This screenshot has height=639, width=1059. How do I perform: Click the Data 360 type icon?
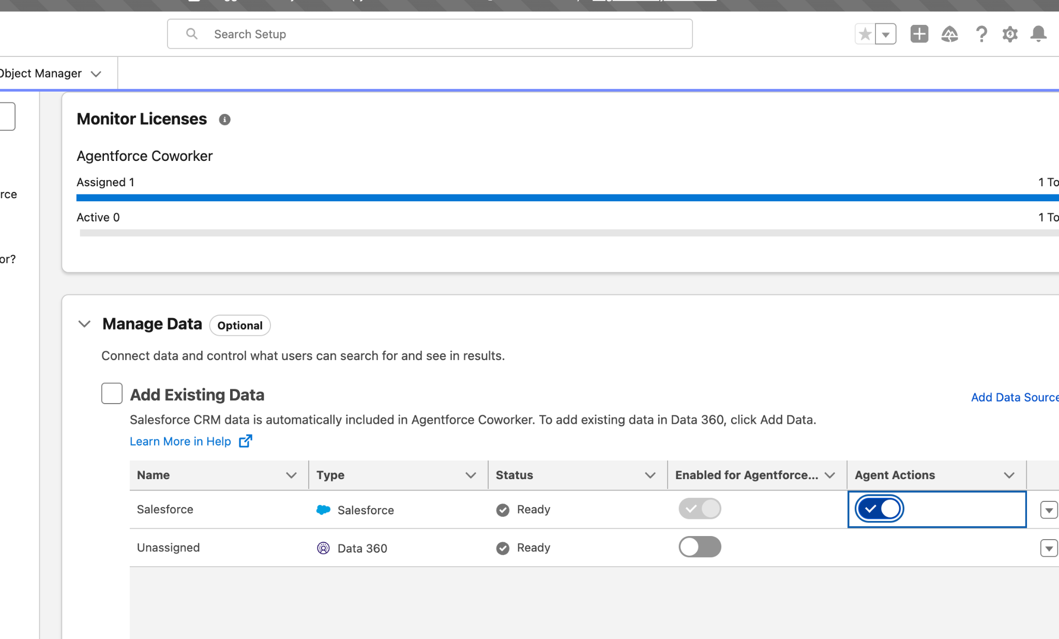323,548
